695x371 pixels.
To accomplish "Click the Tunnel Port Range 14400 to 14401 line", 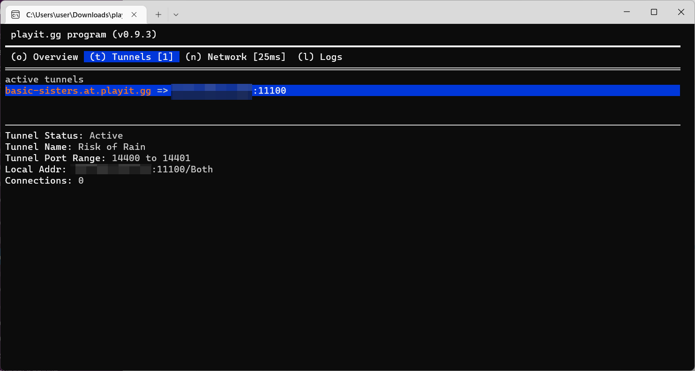I will [98, 158].
